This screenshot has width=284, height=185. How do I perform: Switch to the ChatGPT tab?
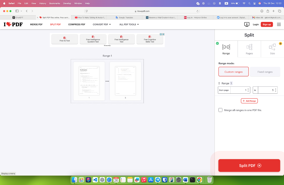pos(18,18)
